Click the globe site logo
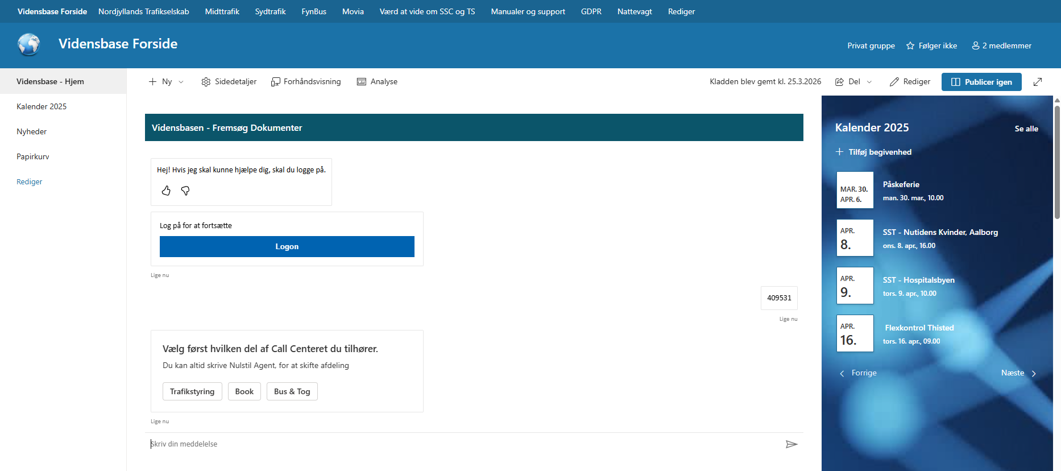This screenshot has height=471, width=1061. tap(28, 44)
